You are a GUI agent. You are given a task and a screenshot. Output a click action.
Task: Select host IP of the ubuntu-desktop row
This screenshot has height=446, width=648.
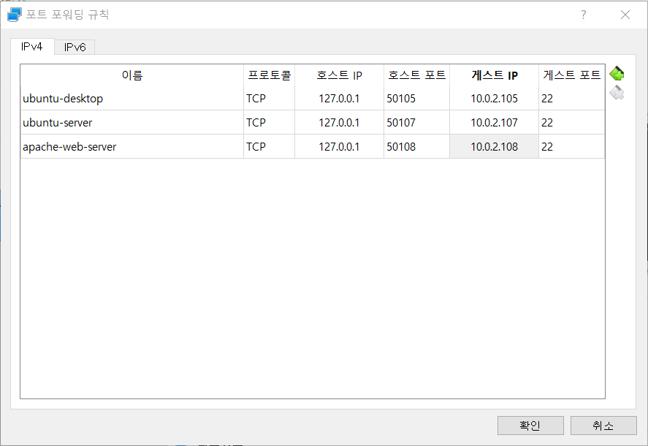tap(339, 99)
